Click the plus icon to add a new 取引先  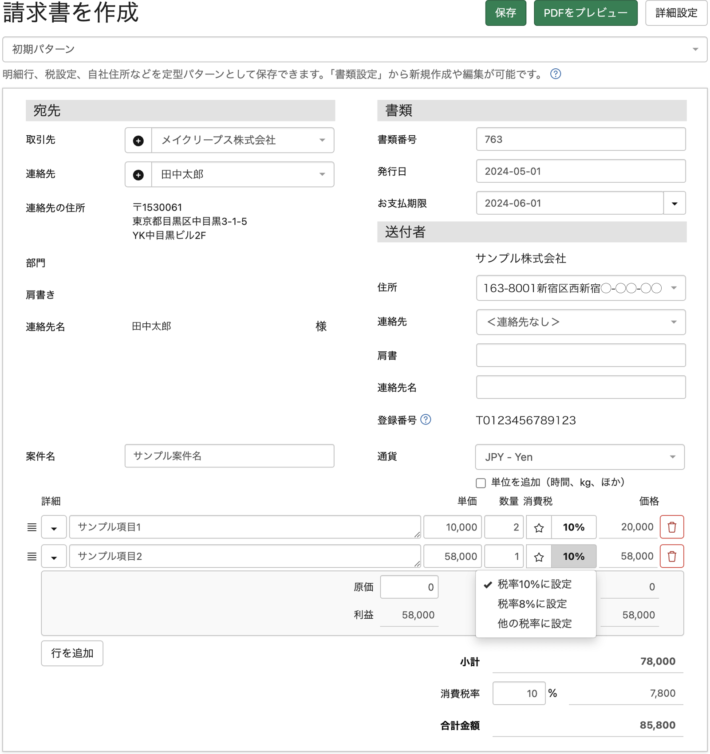click(138, 141)
